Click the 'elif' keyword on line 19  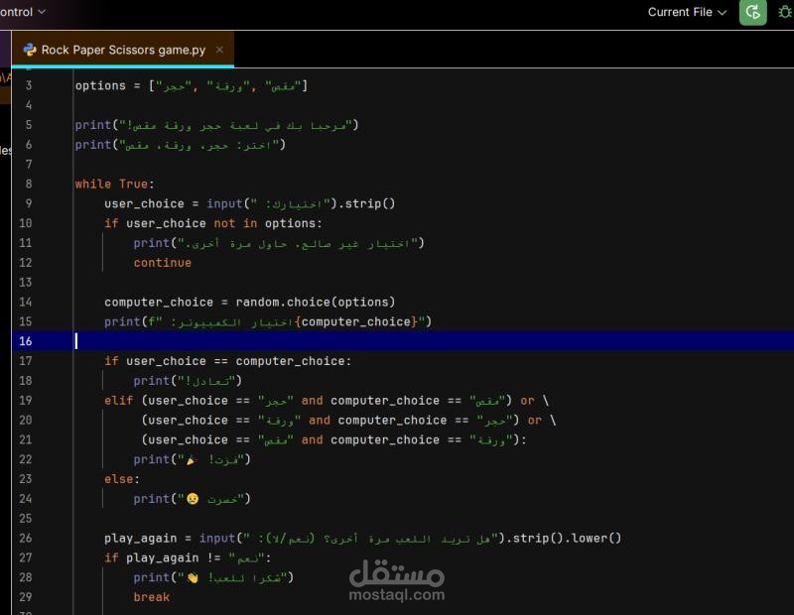[x=119, y=401]
